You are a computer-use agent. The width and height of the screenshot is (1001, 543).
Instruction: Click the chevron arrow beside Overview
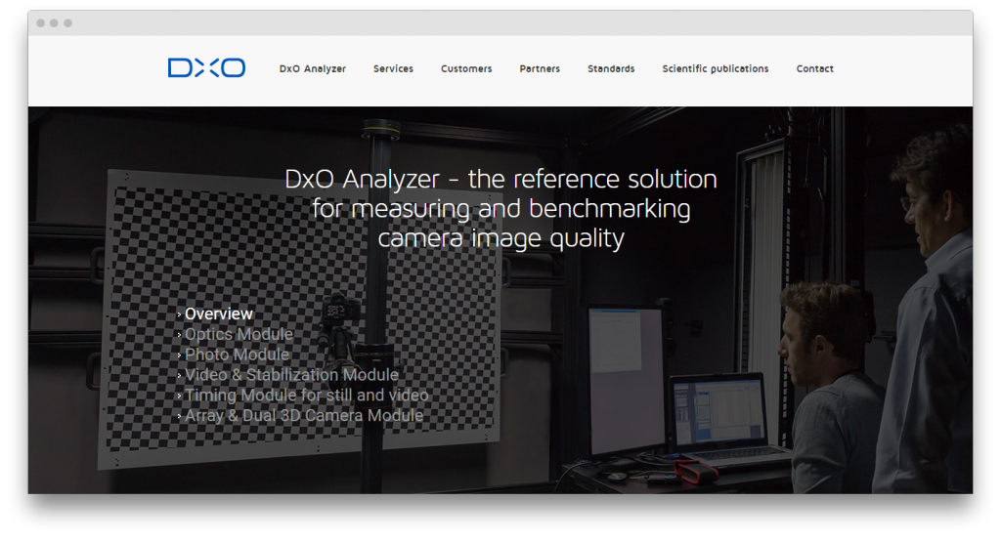tap(180, 315)
